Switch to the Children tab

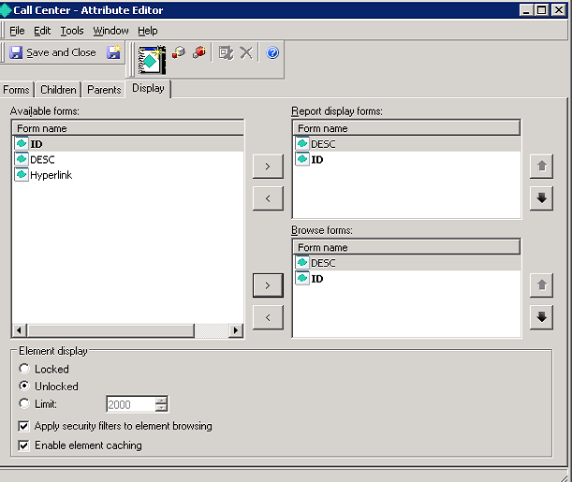pos(58,90)
